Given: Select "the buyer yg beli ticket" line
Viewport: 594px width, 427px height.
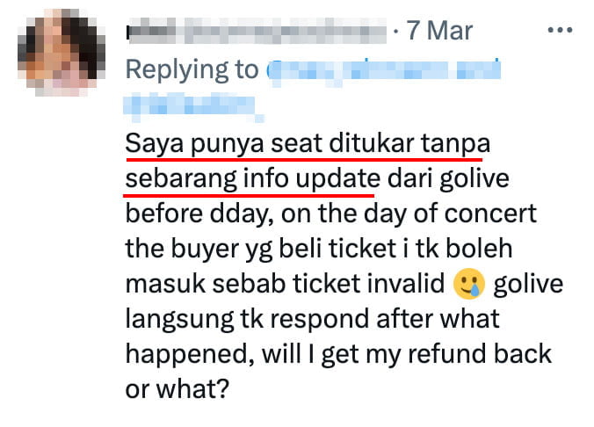Looking at the screenshot, I should click(x=261, y=249).
